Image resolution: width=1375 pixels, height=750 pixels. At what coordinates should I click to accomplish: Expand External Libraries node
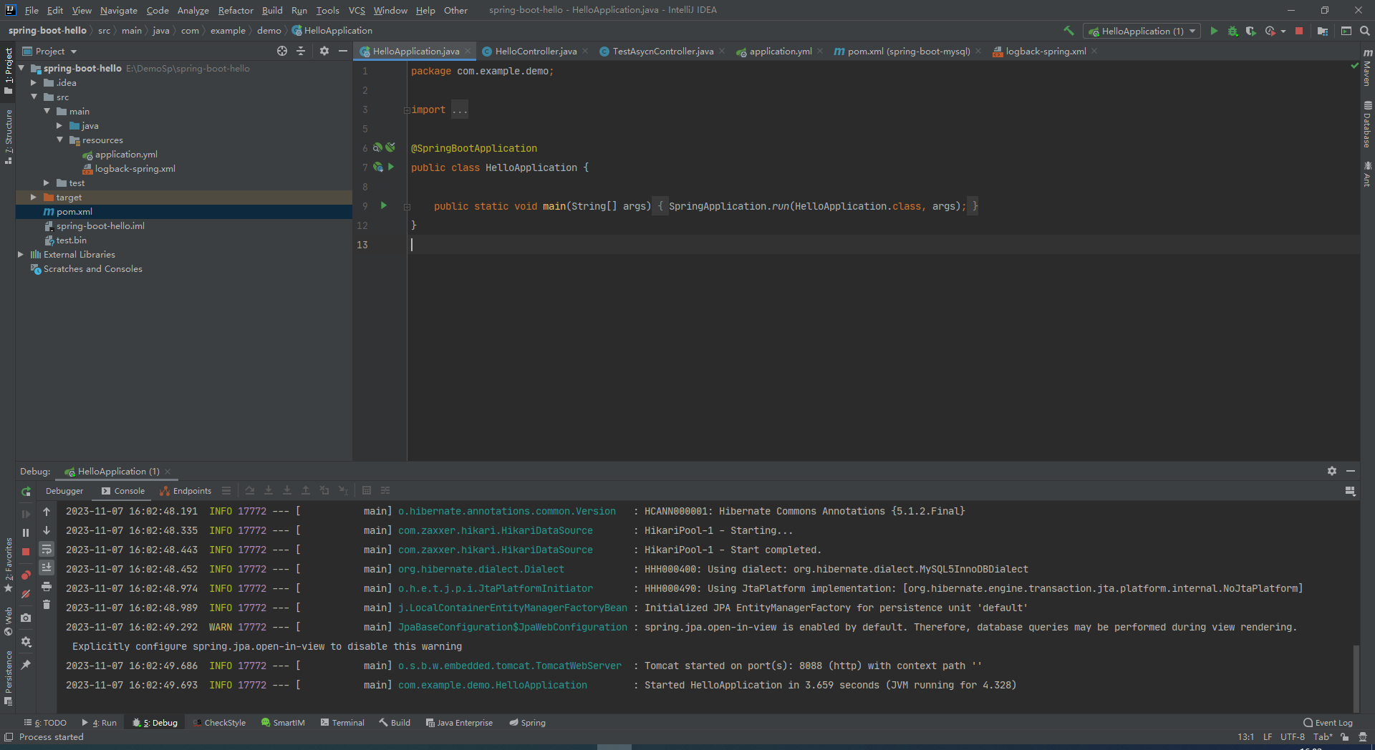21,254
